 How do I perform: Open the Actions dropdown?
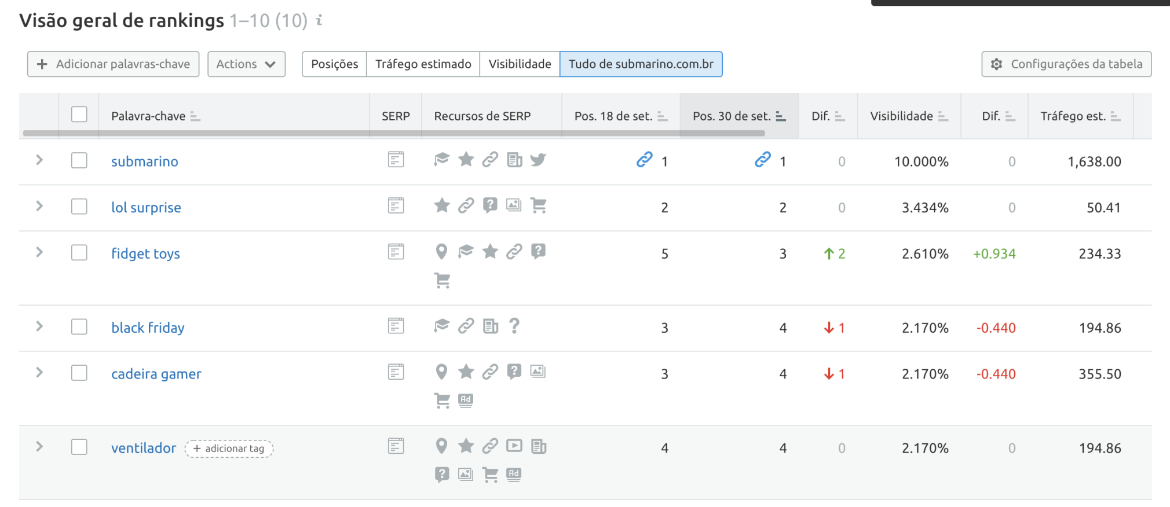coord(247,64)
